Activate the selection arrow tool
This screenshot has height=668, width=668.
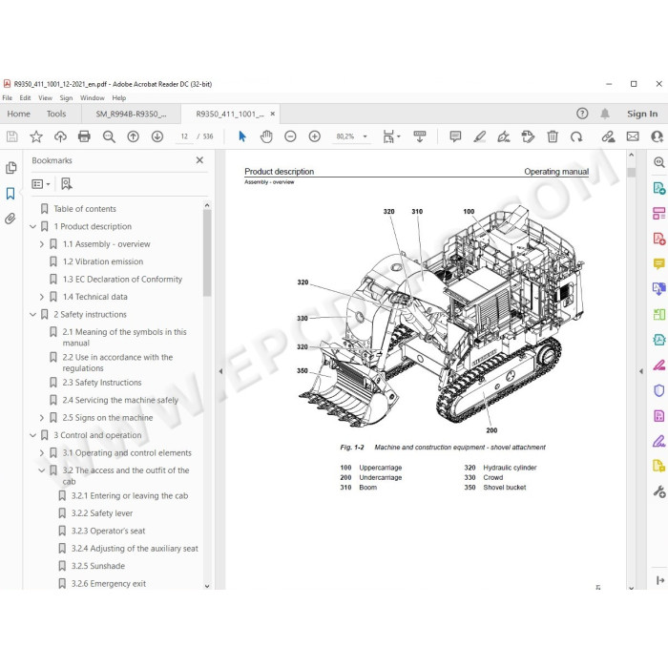tap(242, 136)
